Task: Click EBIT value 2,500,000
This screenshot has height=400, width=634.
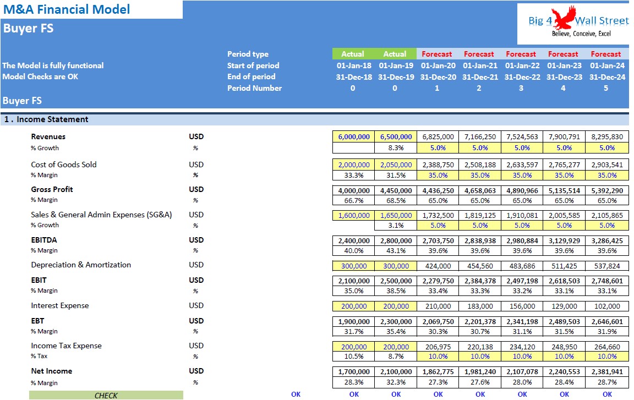Action: (396, 281)
